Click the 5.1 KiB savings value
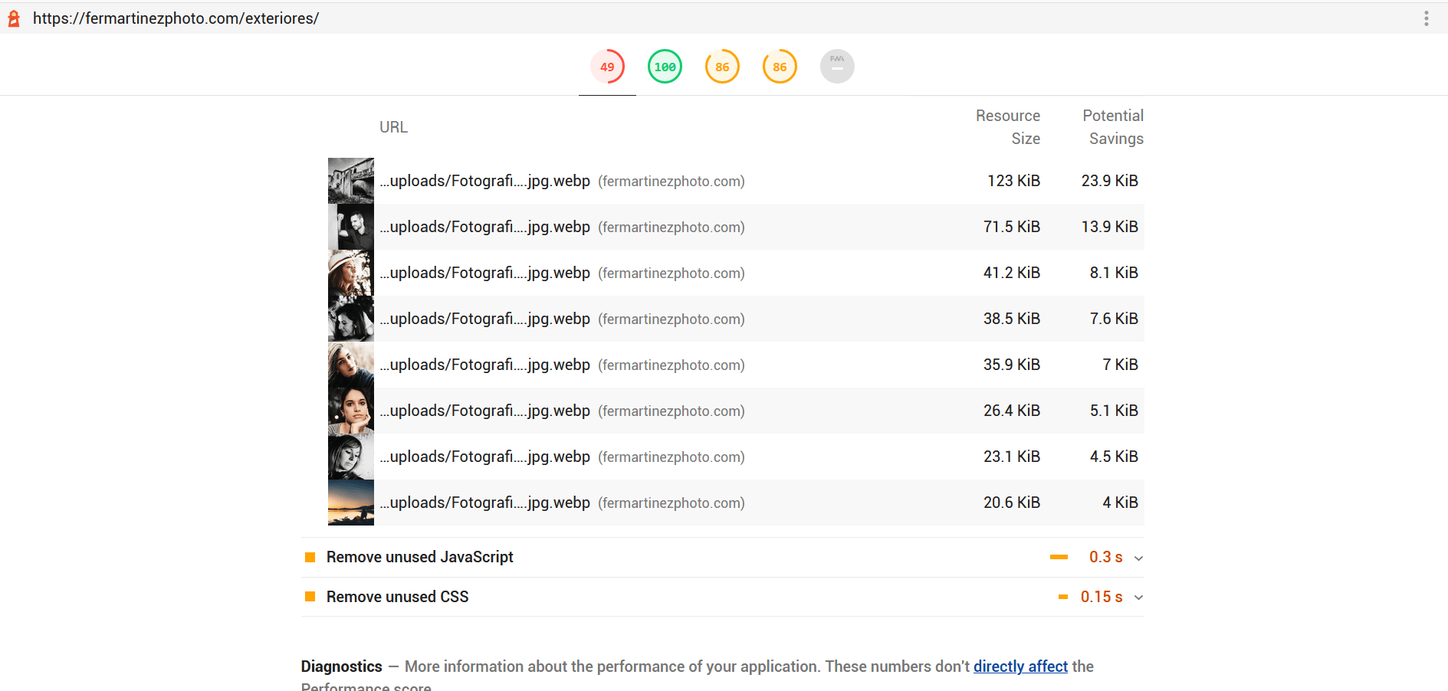 (1114, 411)
